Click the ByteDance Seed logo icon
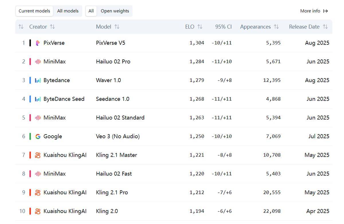Image resolution: width=344 pixels, height=224 pixels. point(38,99)
